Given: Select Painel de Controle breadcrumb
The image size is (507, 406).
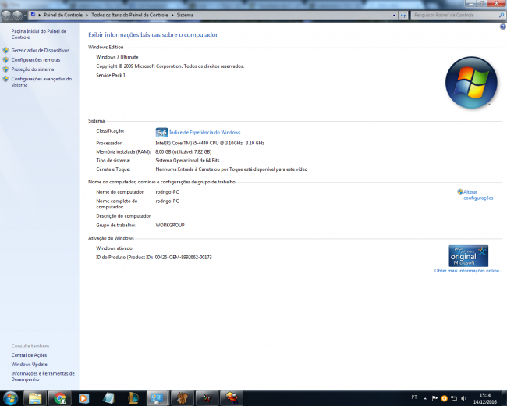Looking at the screenshot, I should pyautogui.click(x=63, y=15).
